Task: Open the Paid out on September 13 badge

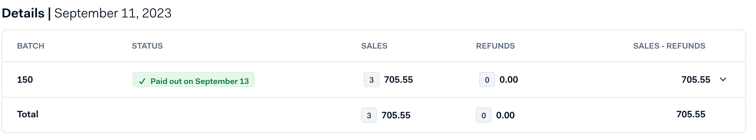Action: click(x=193, y=80)
